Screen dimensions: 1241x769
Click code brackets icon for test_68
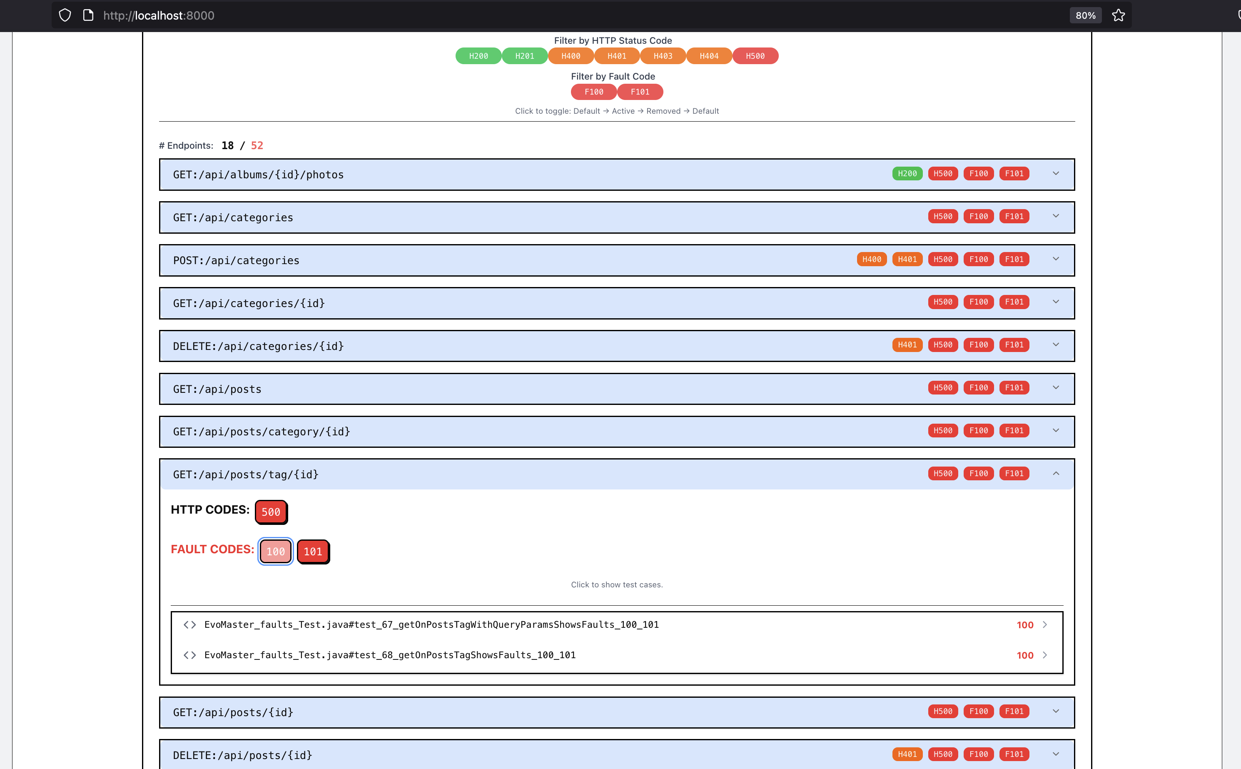tap(189, 655)
